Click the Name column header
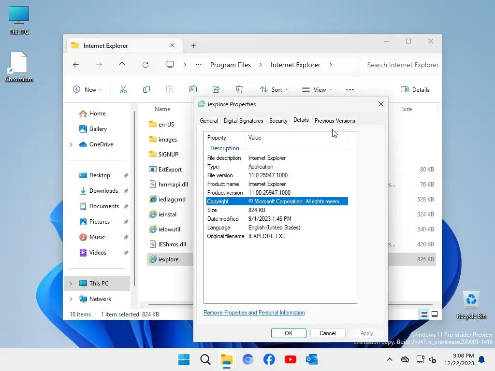Viewport: 495px width, 371px height. point(162,109)
